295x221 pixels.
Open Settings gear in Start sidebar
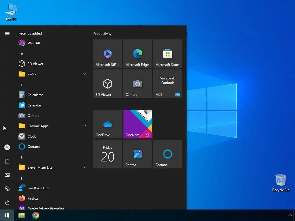coord(7,189)
